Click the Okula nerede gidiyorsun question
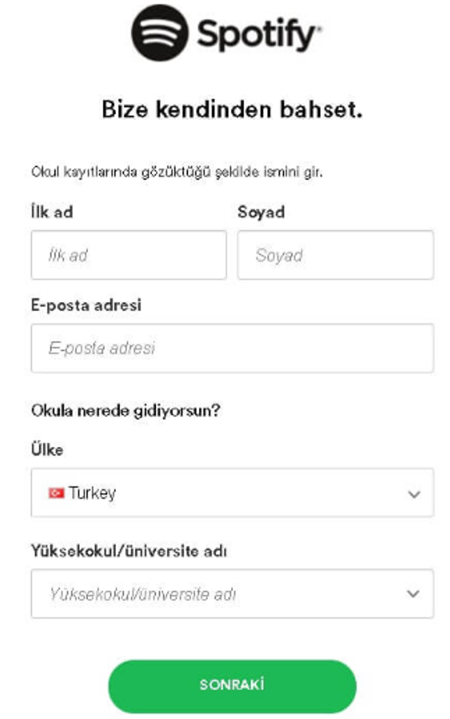 coord(126,411)
